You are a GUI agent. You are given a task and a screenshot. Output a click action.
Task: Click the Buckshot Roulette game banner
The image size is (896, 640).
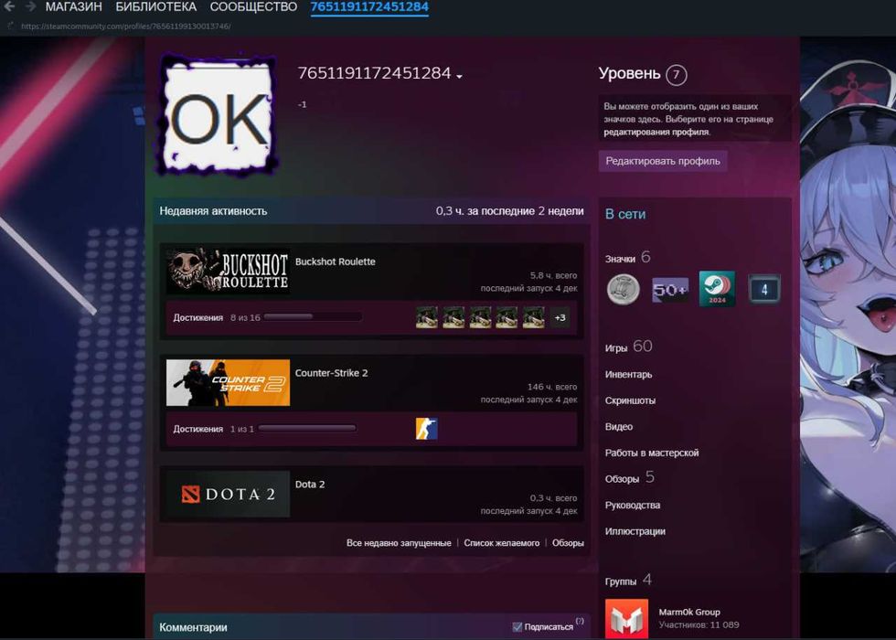click(x=228, y=272)
